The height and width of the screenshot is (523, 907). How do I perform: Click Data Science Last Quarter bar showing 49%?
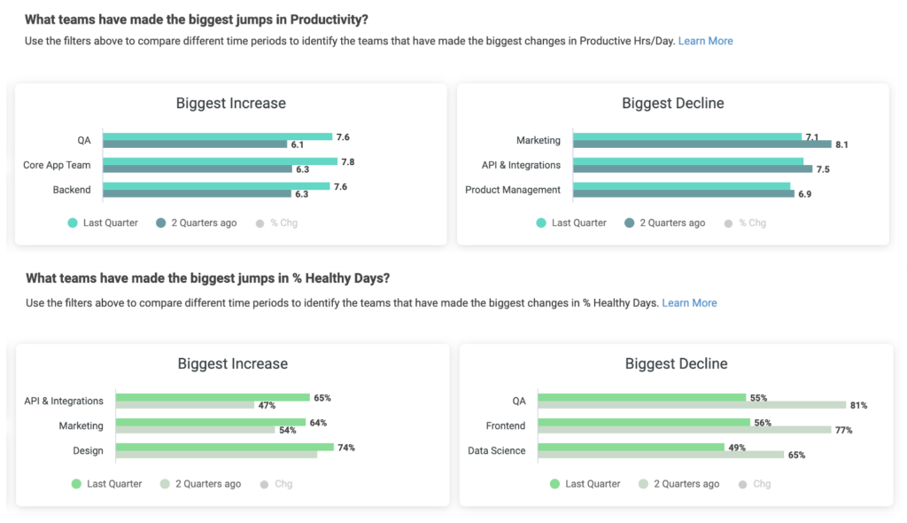[631, 448]
